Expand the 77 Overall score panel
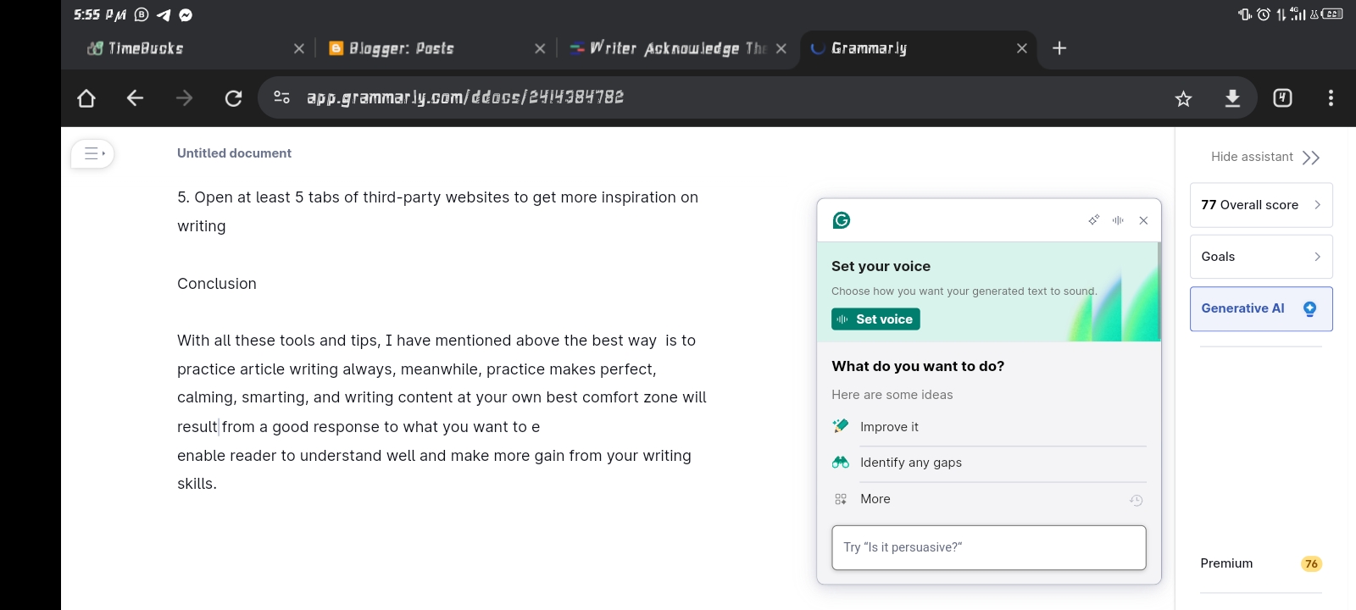This screenshot has height=610, width=1356. [1261, 205]
